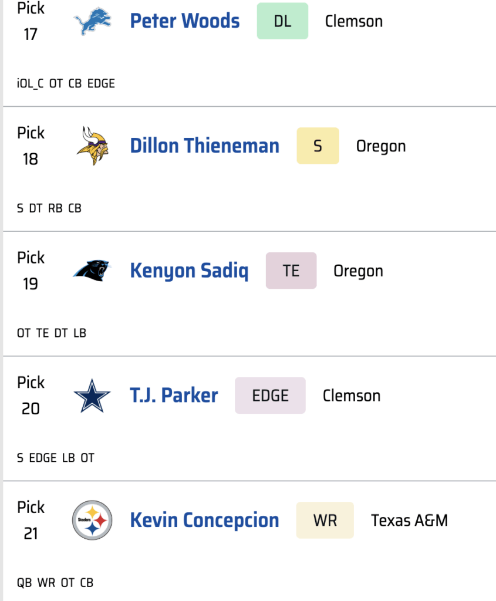The image size is (496, 601).
Task: Click the Dallas Cowboys star logo
Action: click(x=92, y=396)
